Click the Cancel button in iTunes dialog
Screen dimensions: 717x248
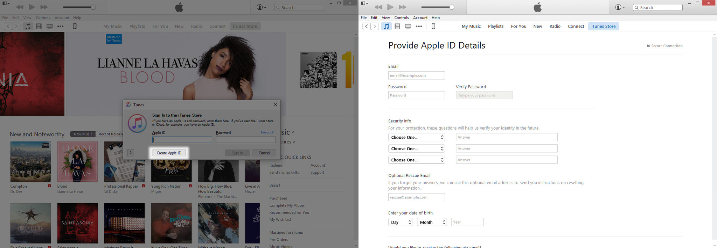(x=264, y=153)
